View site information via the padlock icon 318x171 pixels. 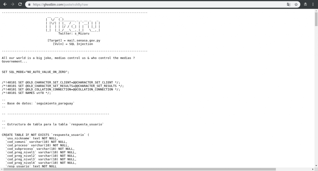pos(30,4)
